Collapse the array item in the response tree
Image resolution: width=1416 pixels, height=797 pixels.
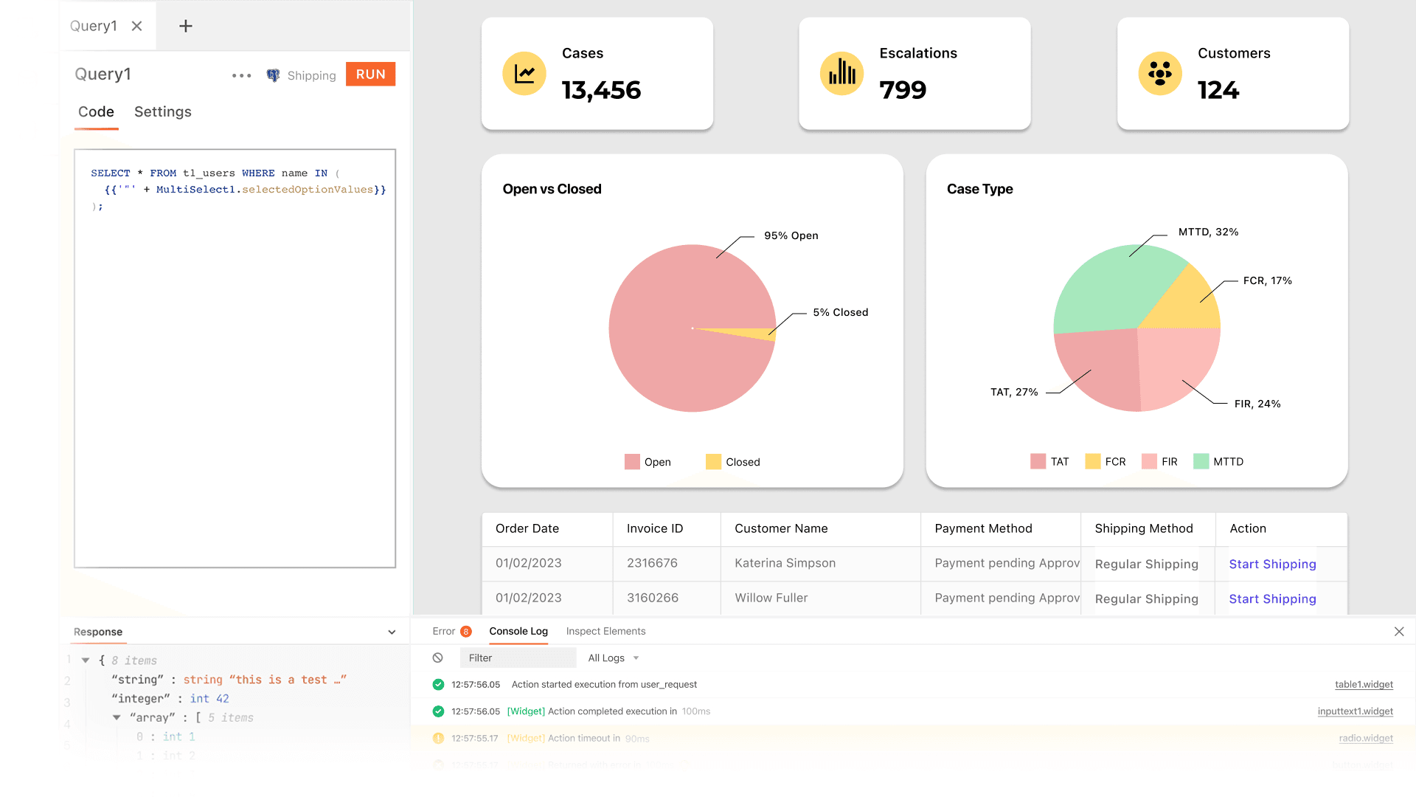pyautogui.click(x=117, y=717)
